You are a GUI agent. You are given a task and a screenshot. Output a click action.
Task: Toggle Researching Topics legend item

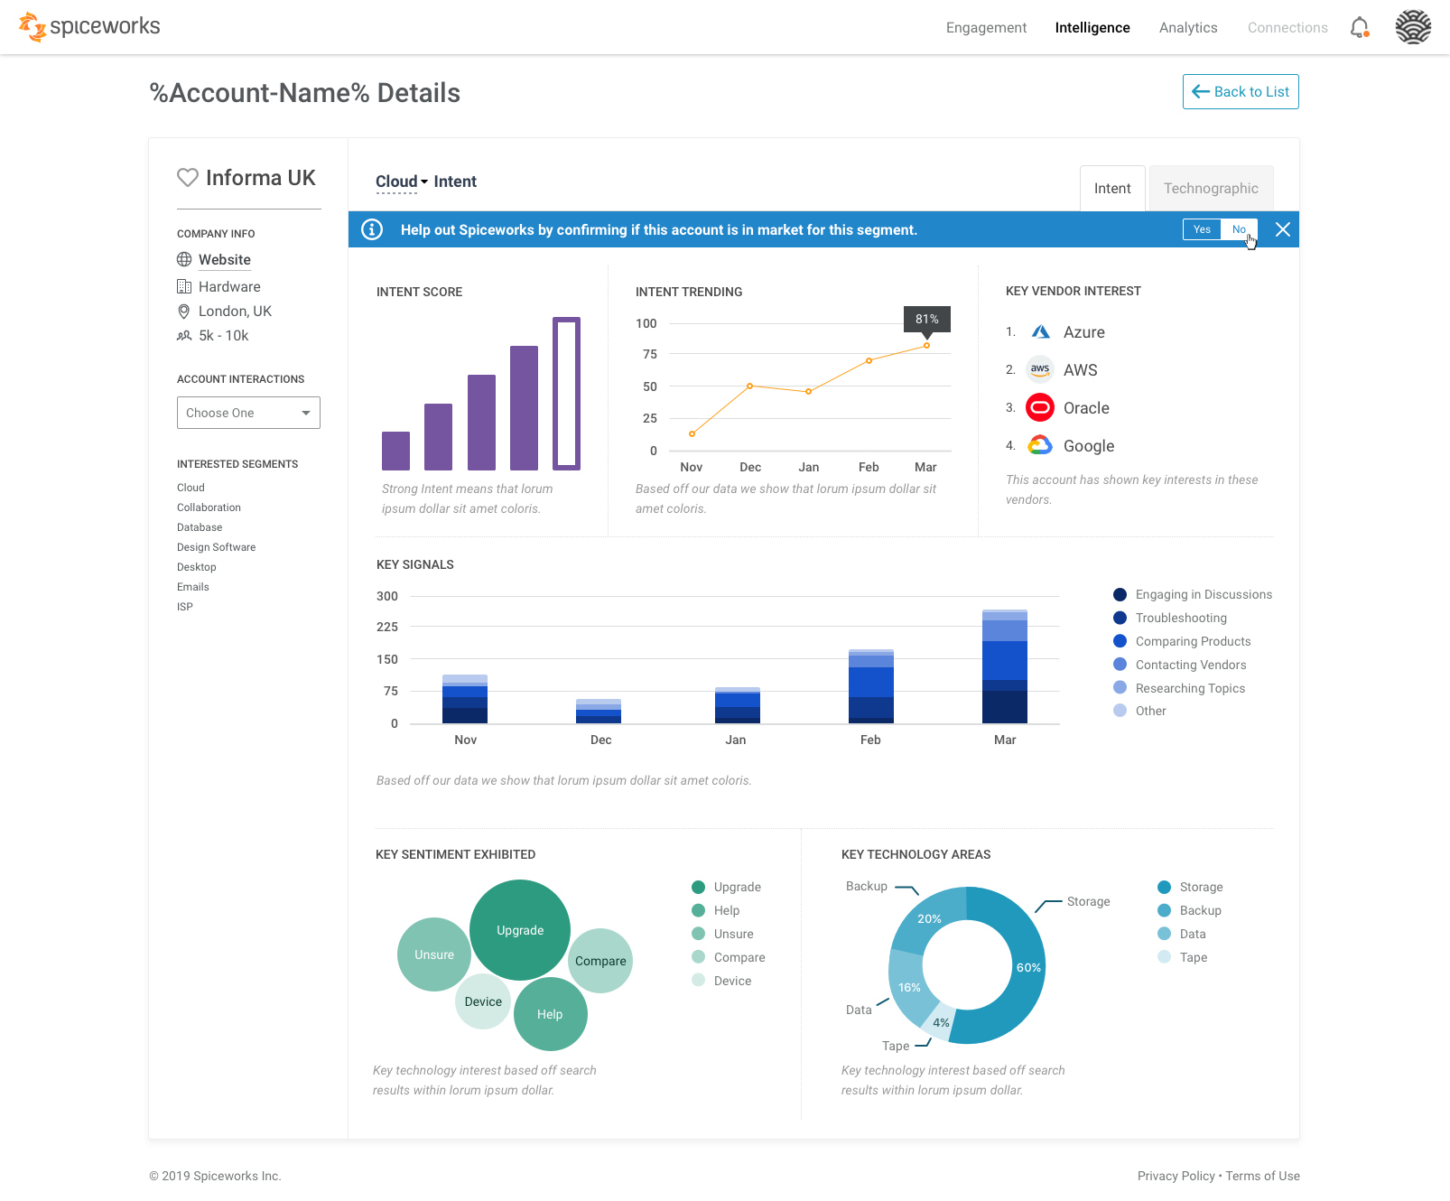coord(1179,688)
